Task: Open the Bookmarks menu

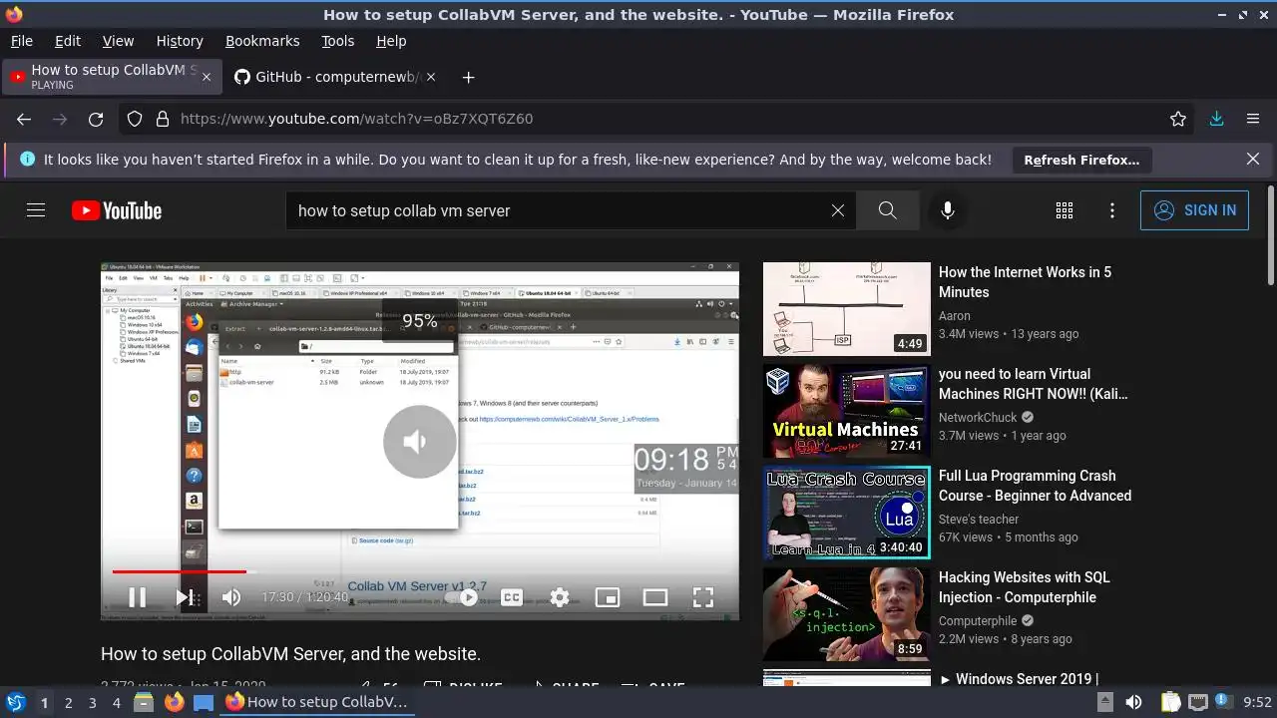Action: [x=262, y=41]
